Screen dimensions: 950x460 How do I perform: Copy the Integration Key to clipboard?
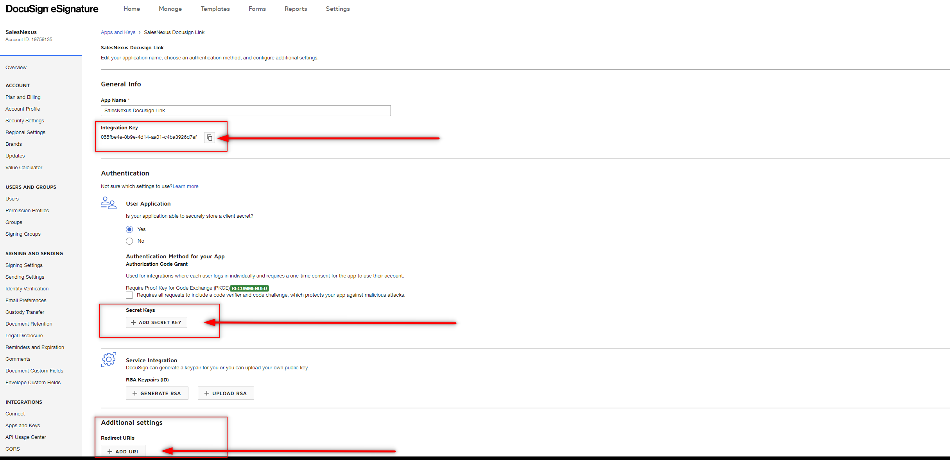(210, 138)
